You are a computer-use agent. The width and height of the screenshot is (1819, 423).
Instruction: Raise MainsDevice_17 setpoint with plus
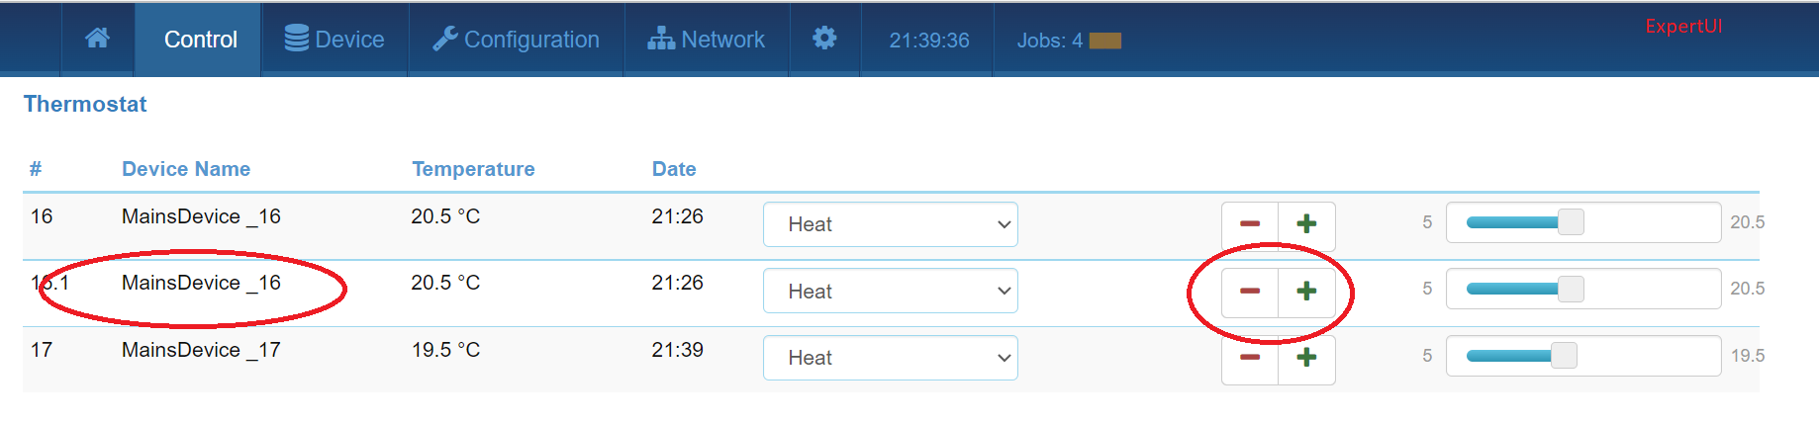[1306, 358]
